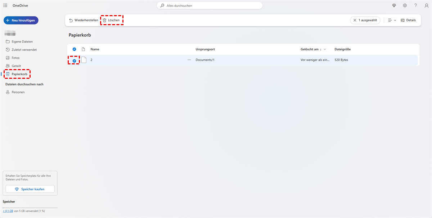The height and width of the screenshot is (218, 432).
Task: Click the file type column header icon
Action: tap(84, 49)
